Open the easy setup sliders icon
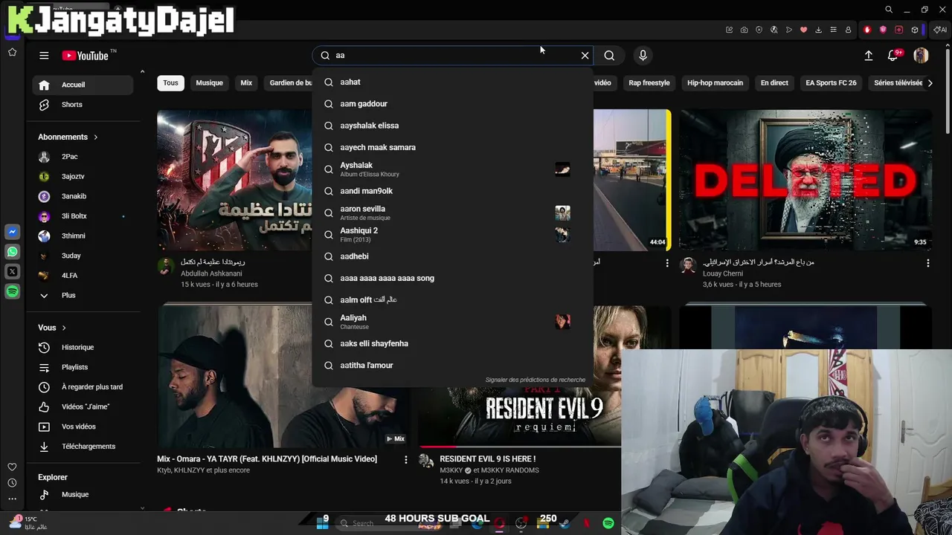Viewport: 952px width, 535px height. pos(833,30)
